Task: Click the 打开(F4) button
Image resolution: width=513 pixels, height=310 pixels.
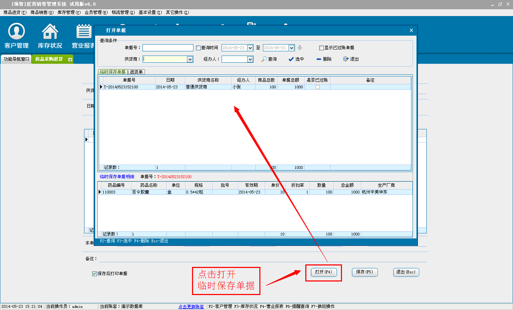Action: (x=323, y=272)
